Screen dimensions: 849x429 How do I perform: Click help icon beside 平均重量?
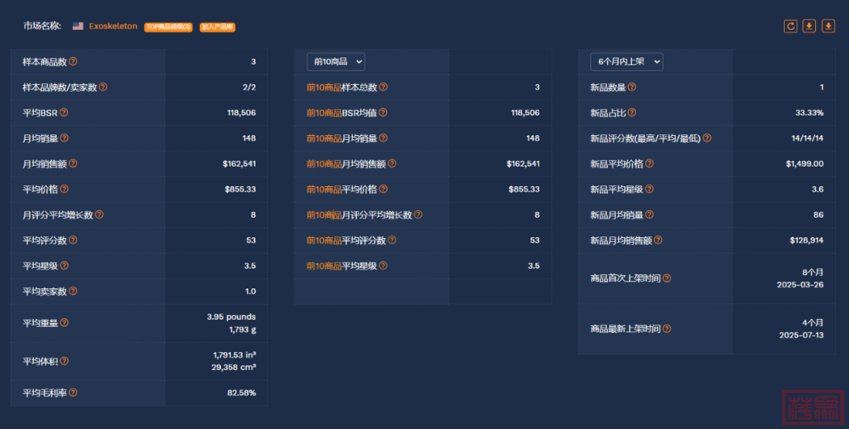(x=64, y=323)
